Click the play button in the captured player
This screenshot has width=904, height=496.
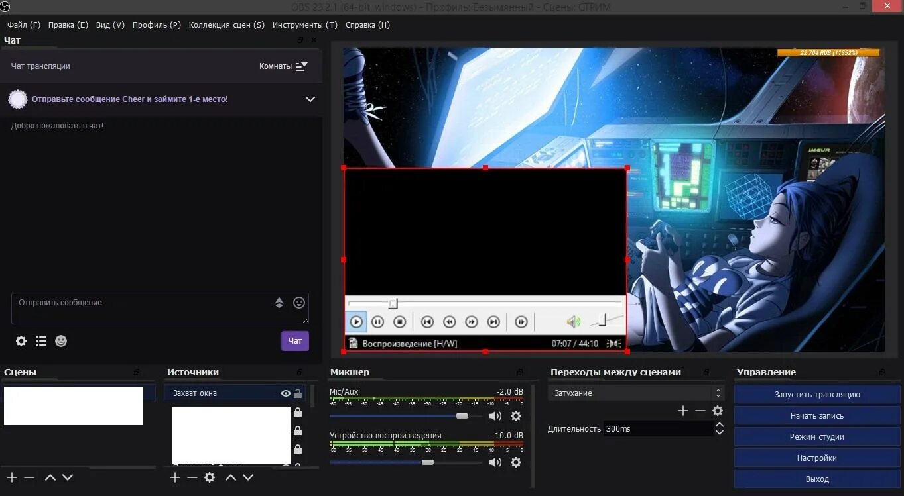pyautogui.click(x=356, y=322)
